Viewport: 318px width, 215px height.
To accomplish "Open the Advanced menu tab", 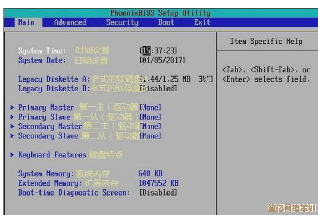I will 70,22.
